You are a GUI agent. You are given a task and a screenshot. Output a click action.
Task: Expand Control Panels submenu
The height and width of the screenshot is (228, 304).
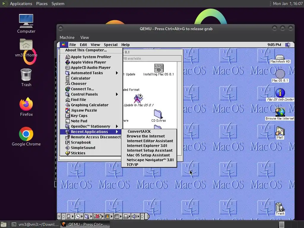91,94
